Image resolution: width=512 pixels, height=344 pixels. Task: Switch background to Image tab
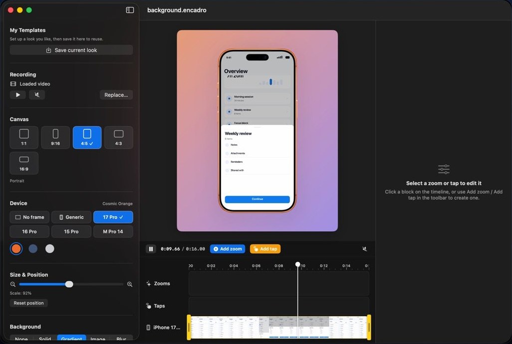[x=98, y=339]
